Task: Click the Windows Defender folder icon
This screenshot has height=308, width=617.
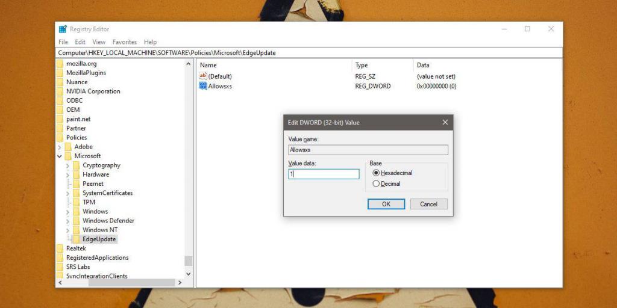Action: tap(77, 220)
